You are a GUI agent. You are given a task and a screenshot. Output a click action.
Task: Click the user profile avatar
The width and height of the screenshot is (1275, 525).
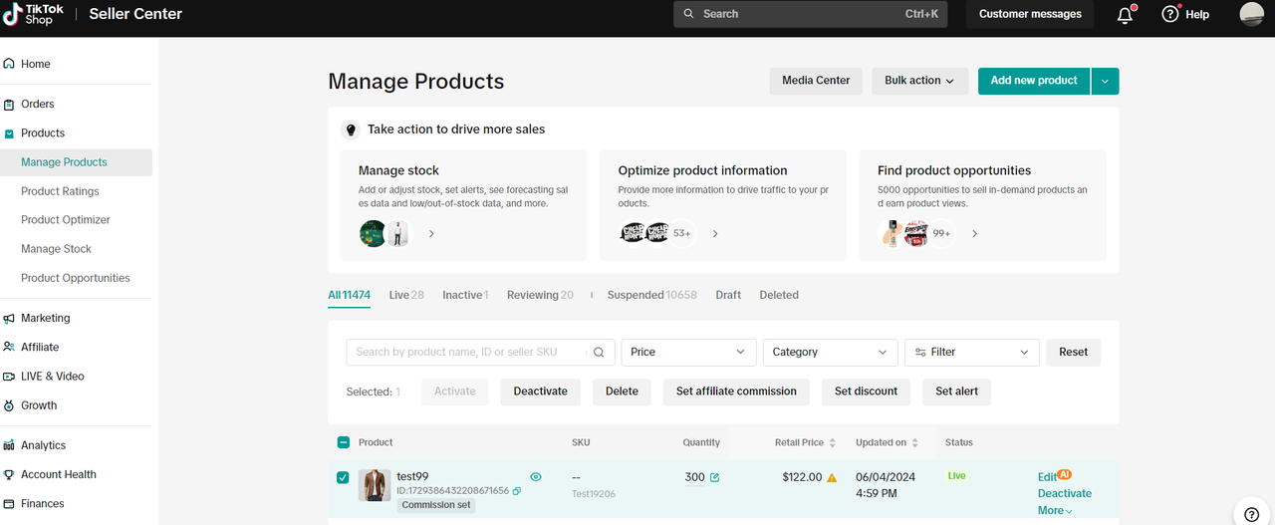(x=1251, y=14)
